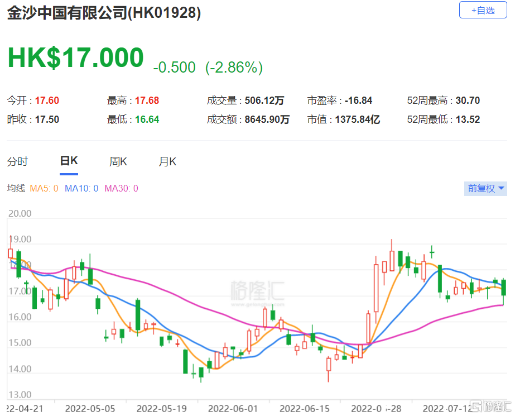Image resolution: width=515 pixels, height=416 pixels.
Task: Click the 52周最低 value 13.52
Action: click(468, 119)
